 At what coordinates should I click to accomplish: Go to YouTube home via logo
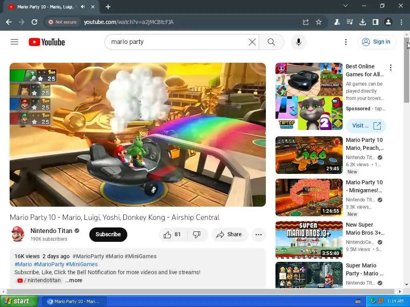tap(47, 42)
